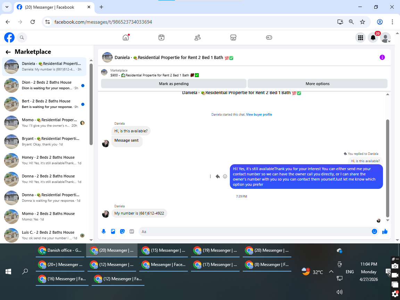Mark listing as pending
This screenshot has width=400, height=300.
(174, 84)
